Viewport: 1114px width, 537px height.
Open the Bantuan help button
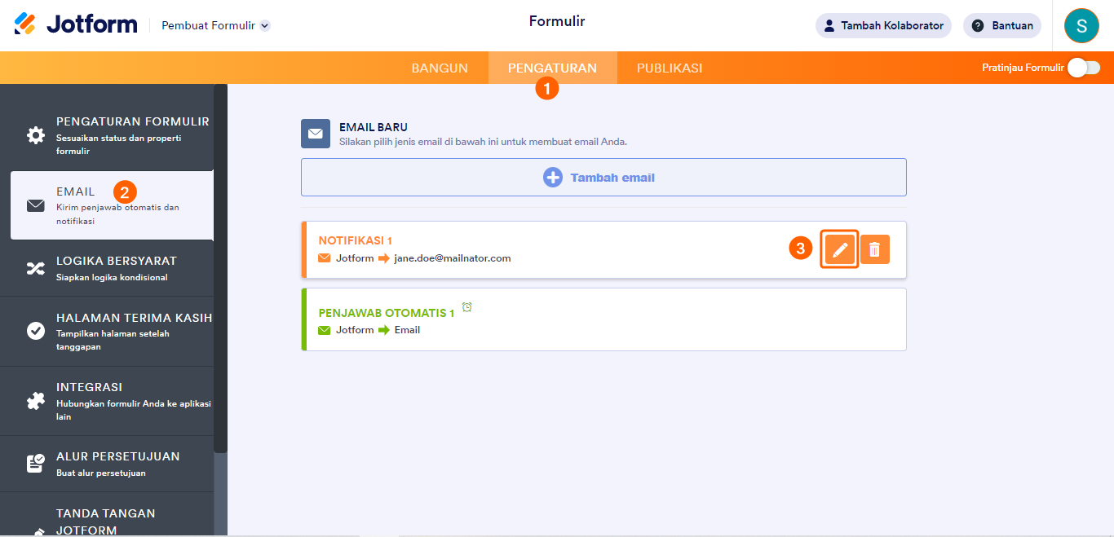1002,25
